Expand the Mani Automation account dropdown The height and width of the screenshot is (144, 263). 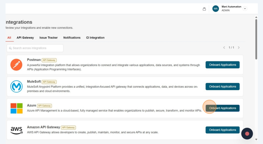245,9
